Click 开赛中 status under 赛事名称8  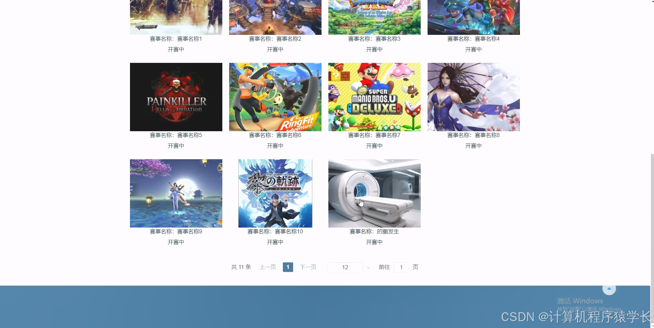coord(473,146)
